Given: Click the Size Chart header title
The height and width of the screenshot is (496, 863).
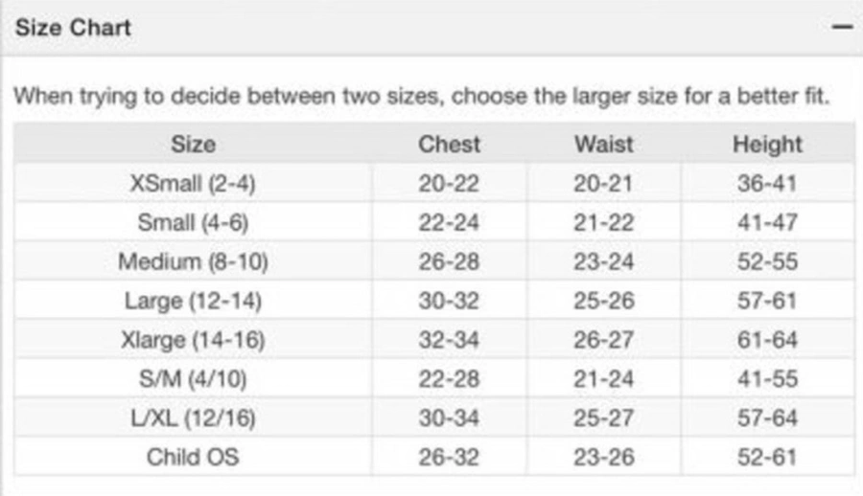Looking at the screenshot, I should coord(73,28).
